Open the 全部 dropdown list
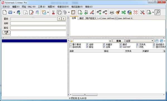 pyautogui.click(x=140, y=41)
